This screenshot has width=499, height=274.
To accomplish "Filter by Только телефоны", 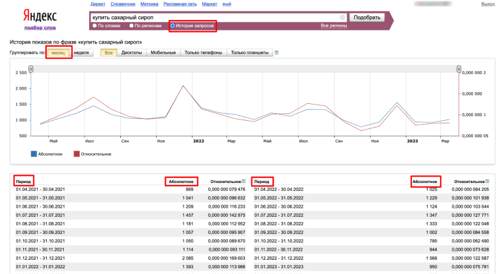I will pyautogui.click(x=203, y=53).
